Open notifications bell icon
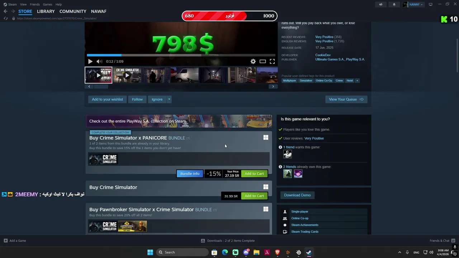This screenshot has height=258, width=459. (x=394, y=4)
